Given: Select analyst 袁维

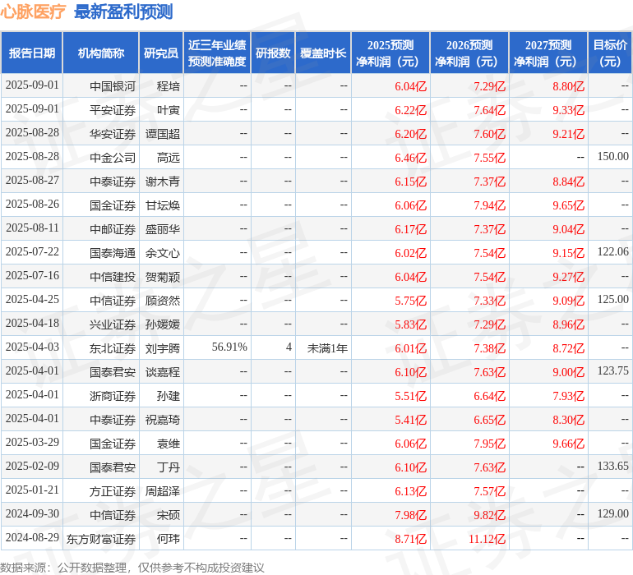Looking at the screenshot, I should (x=169, y=443).
